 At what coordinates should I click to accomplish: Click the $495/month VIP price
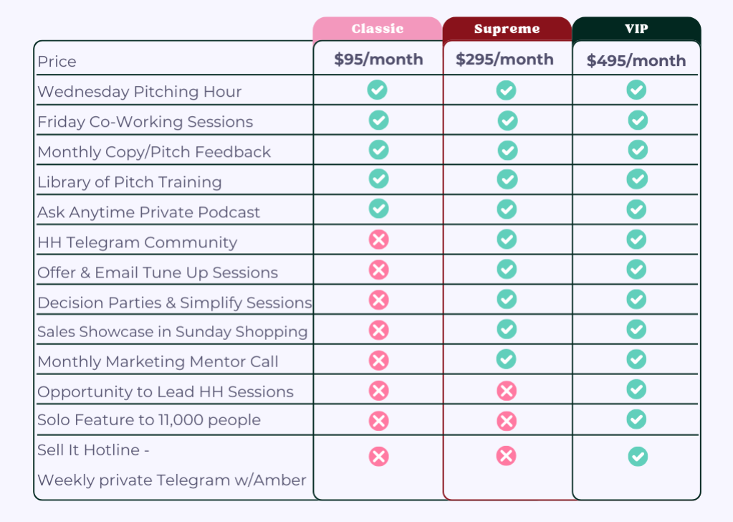636,61
